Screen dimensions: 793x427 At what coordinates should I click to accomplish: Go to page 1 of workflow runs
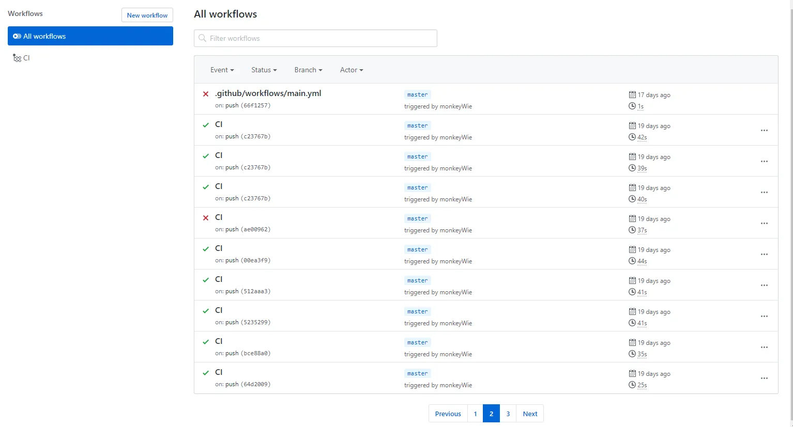475,414
